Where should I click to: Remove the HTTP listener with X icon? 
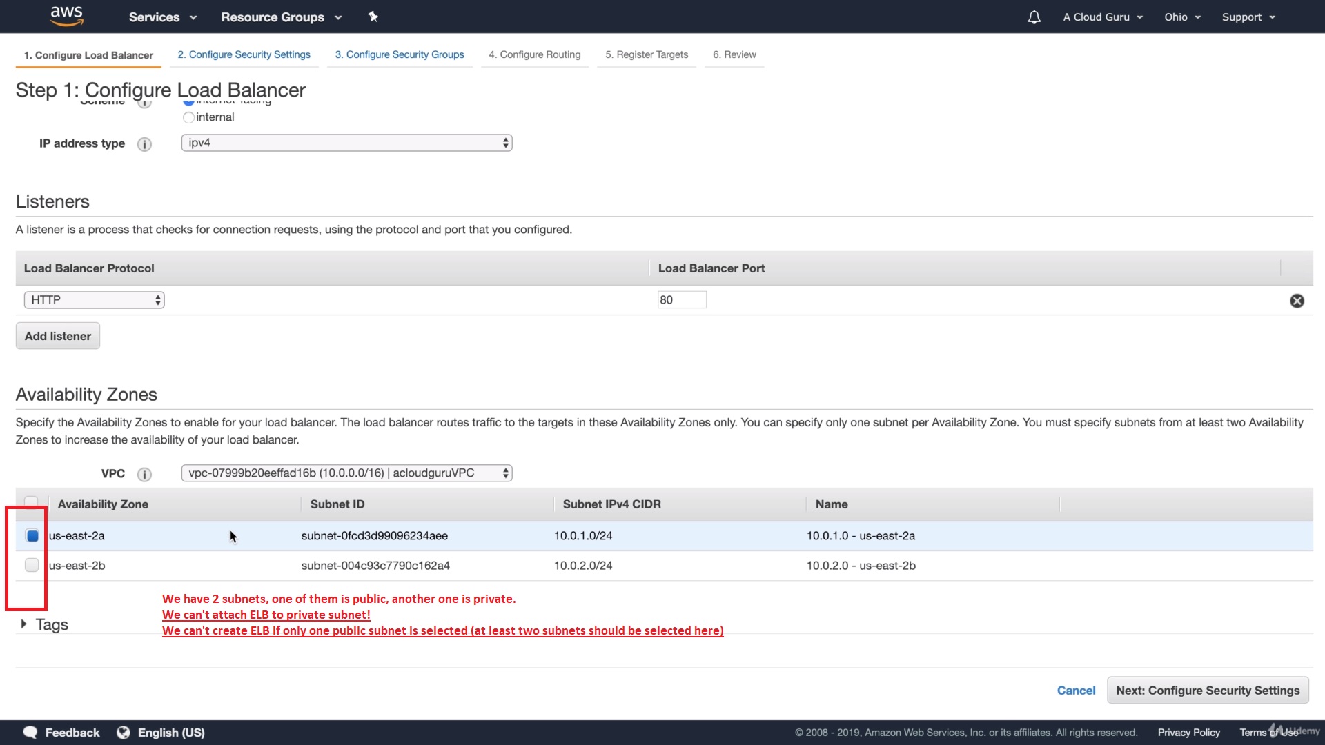tap(1297, 301)
